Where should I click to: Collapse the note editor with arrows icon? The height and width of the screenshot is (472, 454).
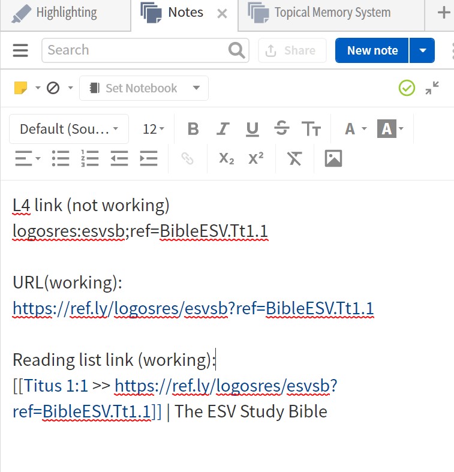(432, 88)
